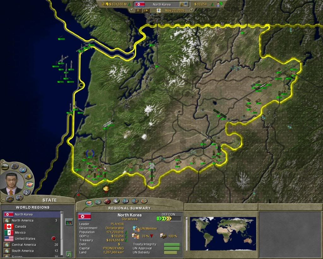The height and width of the screenshot is (259, 323).
Task: Click the World Regions scrollbar top button
Action: pyautogui.click(x=62, y=212)
